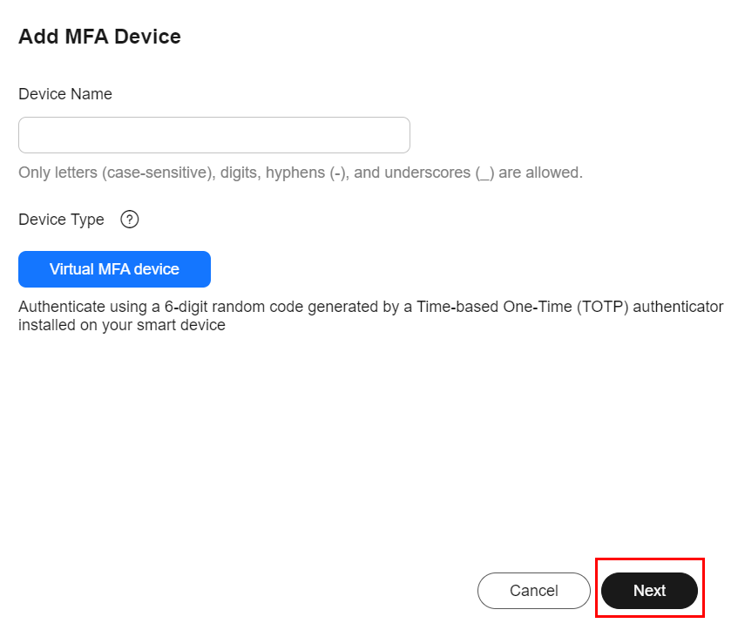
Task: Click the Authenticate using 6-digit code description
Action: coord(370,308)
